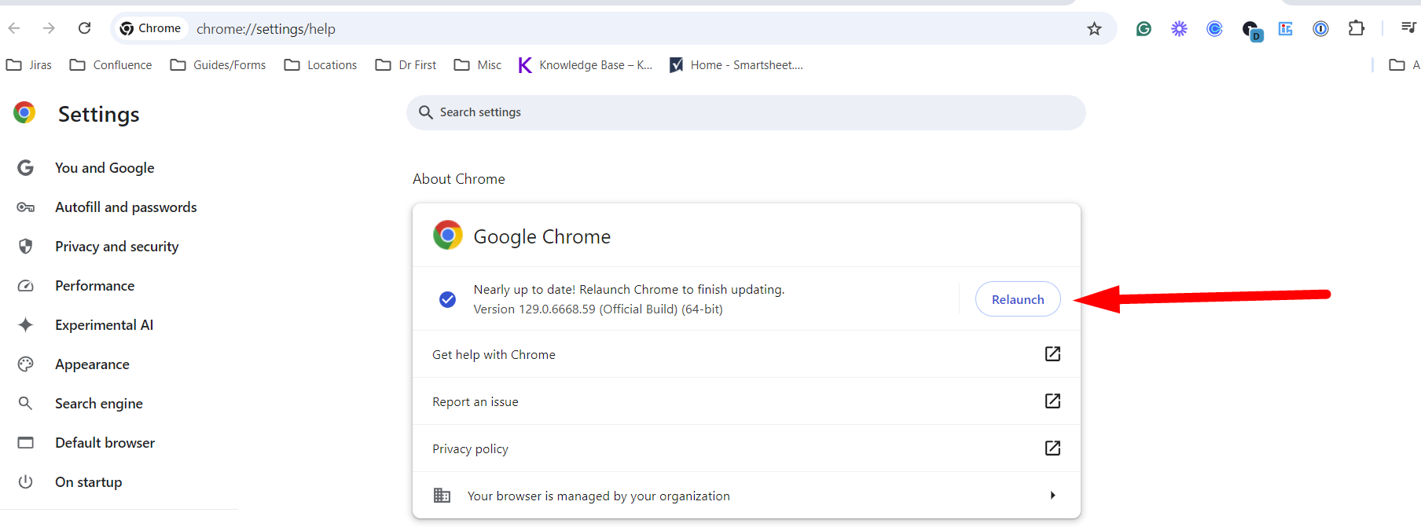The image size is (1421, 527).
Task: Open the 1Password extension icon
Action: [x=1320, y=29]
